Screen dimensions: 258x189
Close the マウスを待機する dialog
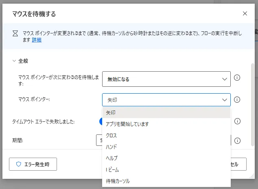coord(245,13)
